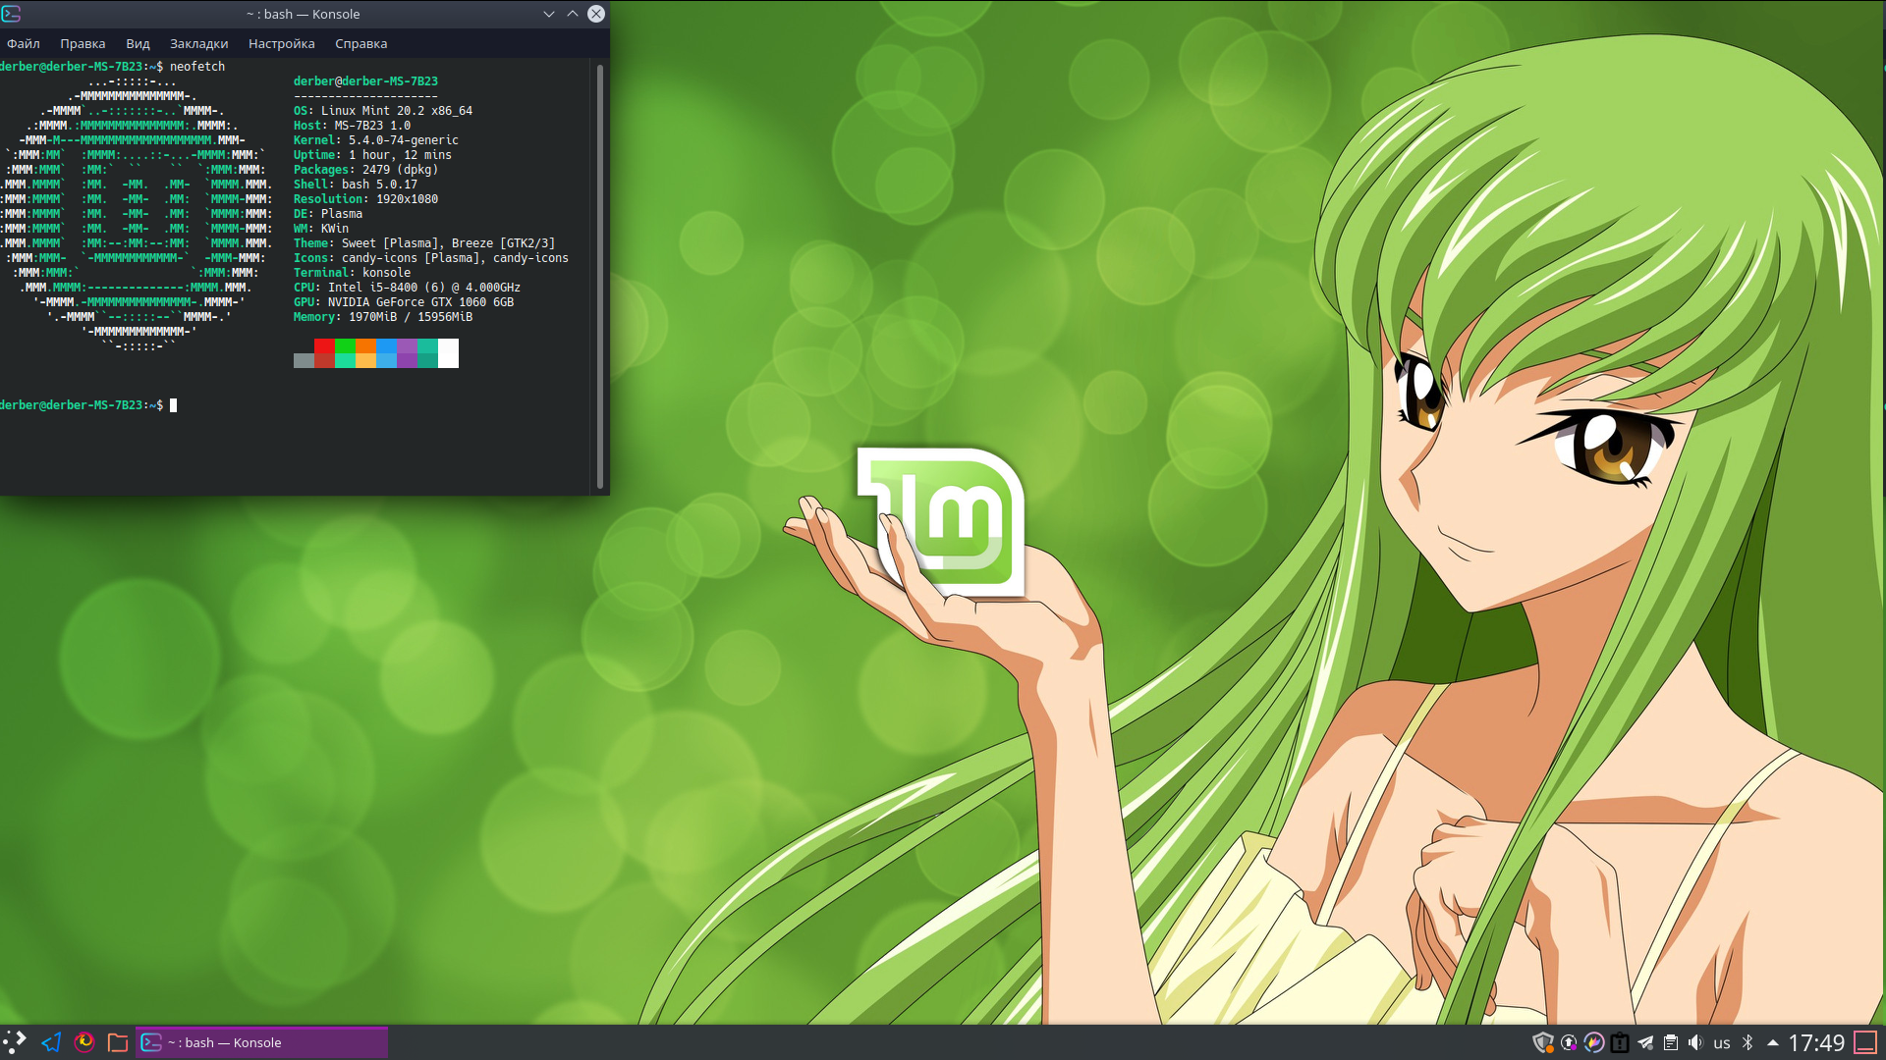Click the neofetch Linux Mint ASCII logo
This screenshot has width=1886, height=1060.
(136, 214)
